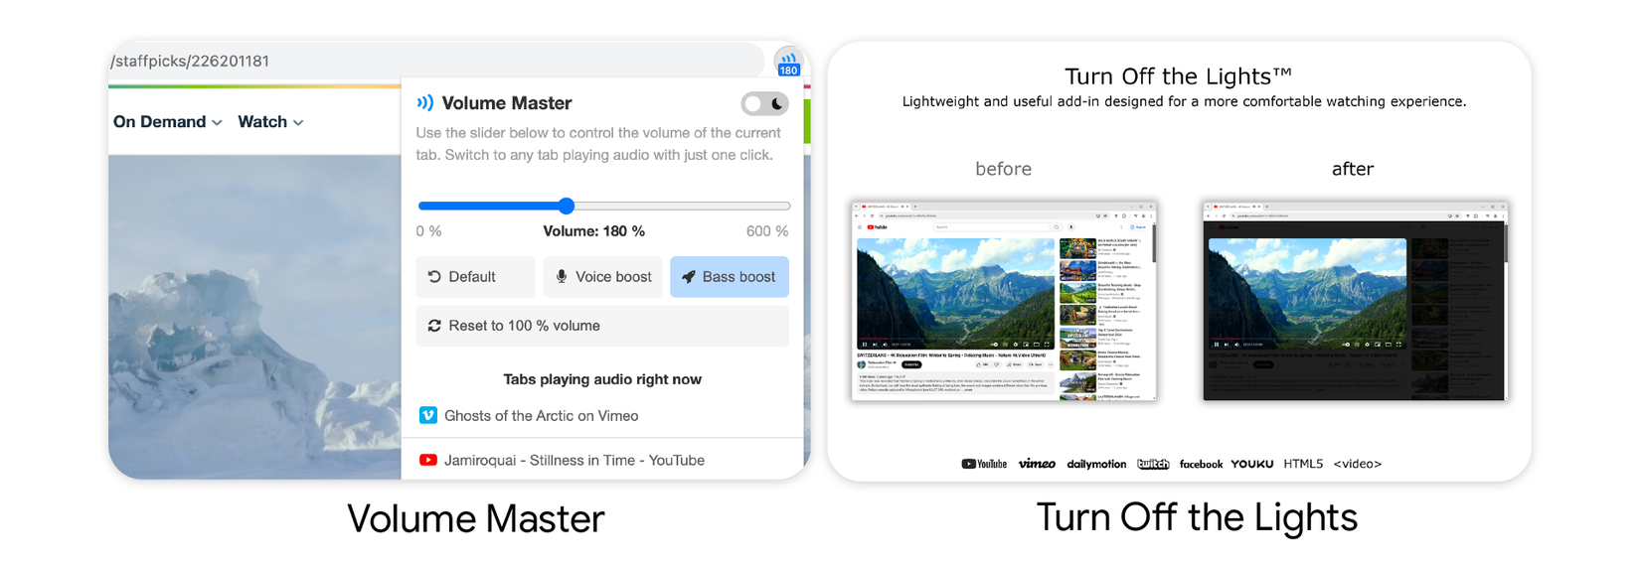
Task: Open the Watch dropdown menu
Action: [x=270, y=122]
